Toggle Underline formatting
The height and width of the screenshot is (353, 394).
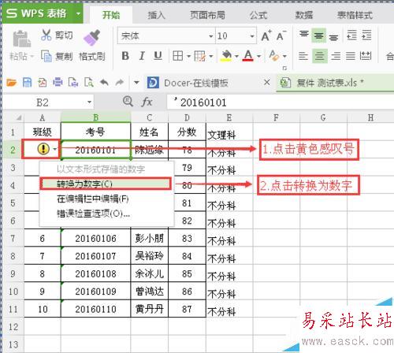(158, 56)
